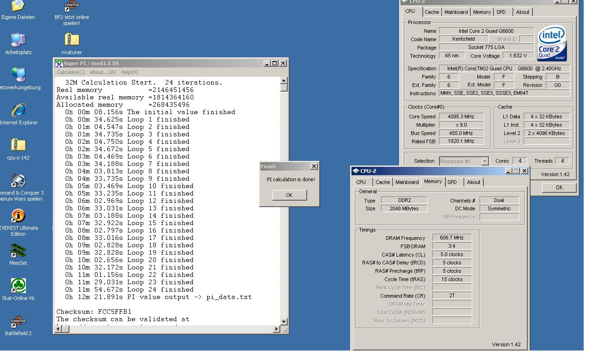Open Arbeitsplatz desktop icon
The height and width of the screenshot is (355, 592).
(x=18, y=40)
